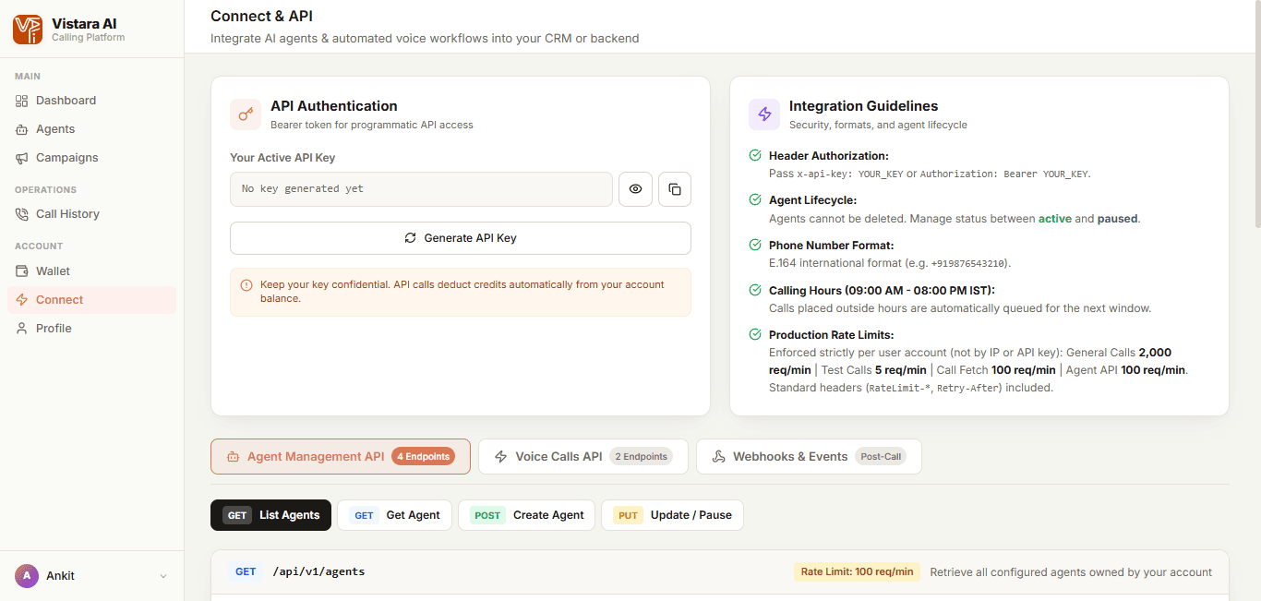The width and height of the screenshot is (1261, 601).
Task: Select the GET Get Agent endpoint
Action: click(395, 515)
